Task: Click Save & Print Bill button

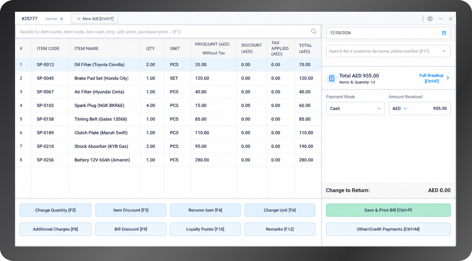Action: point(388,210)
